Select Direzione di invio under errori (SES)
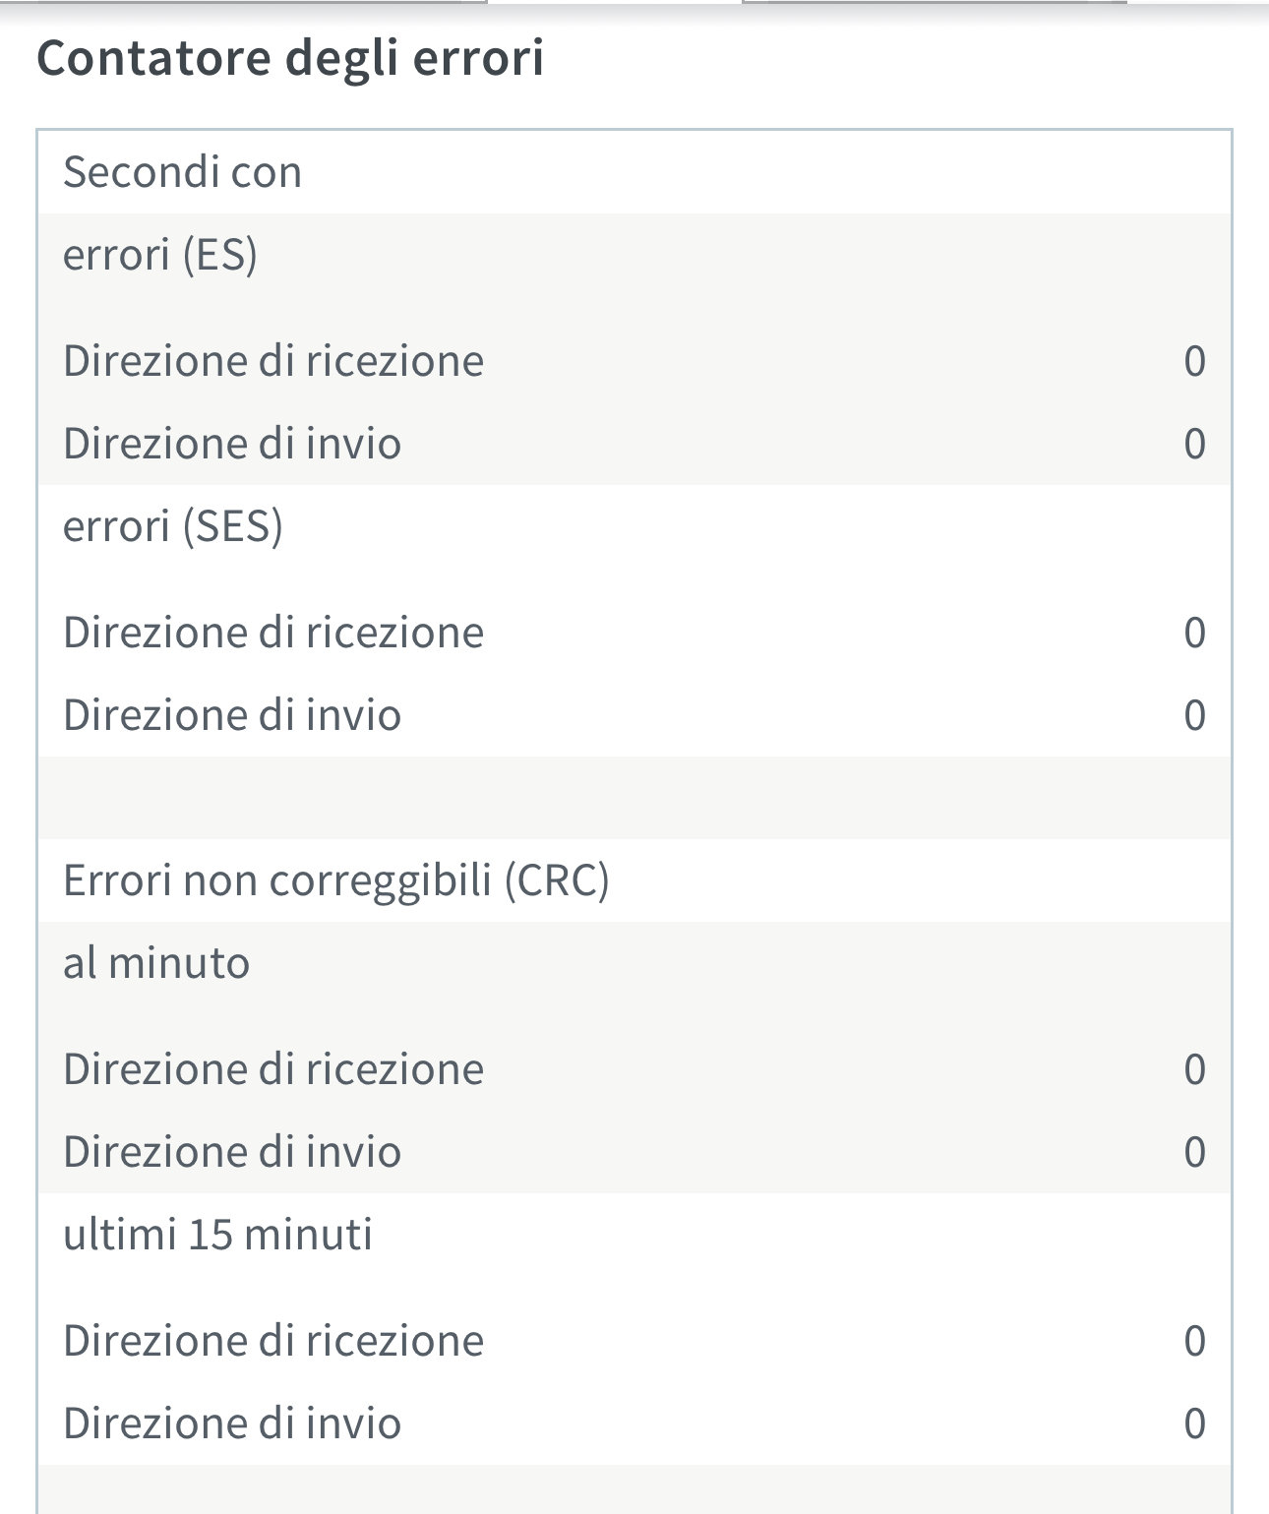The height and width of the screenshot is (1514, 1269). tap(231, 715)
